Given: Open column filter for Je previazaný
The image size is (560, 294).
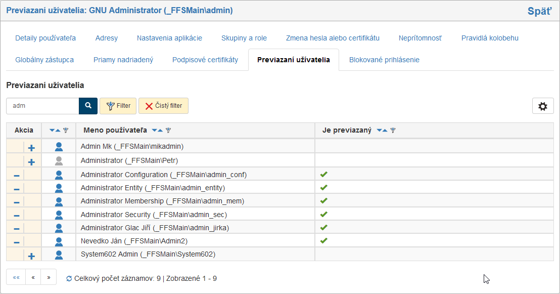Looking at the screenshot, I should [x=393, y=131].
